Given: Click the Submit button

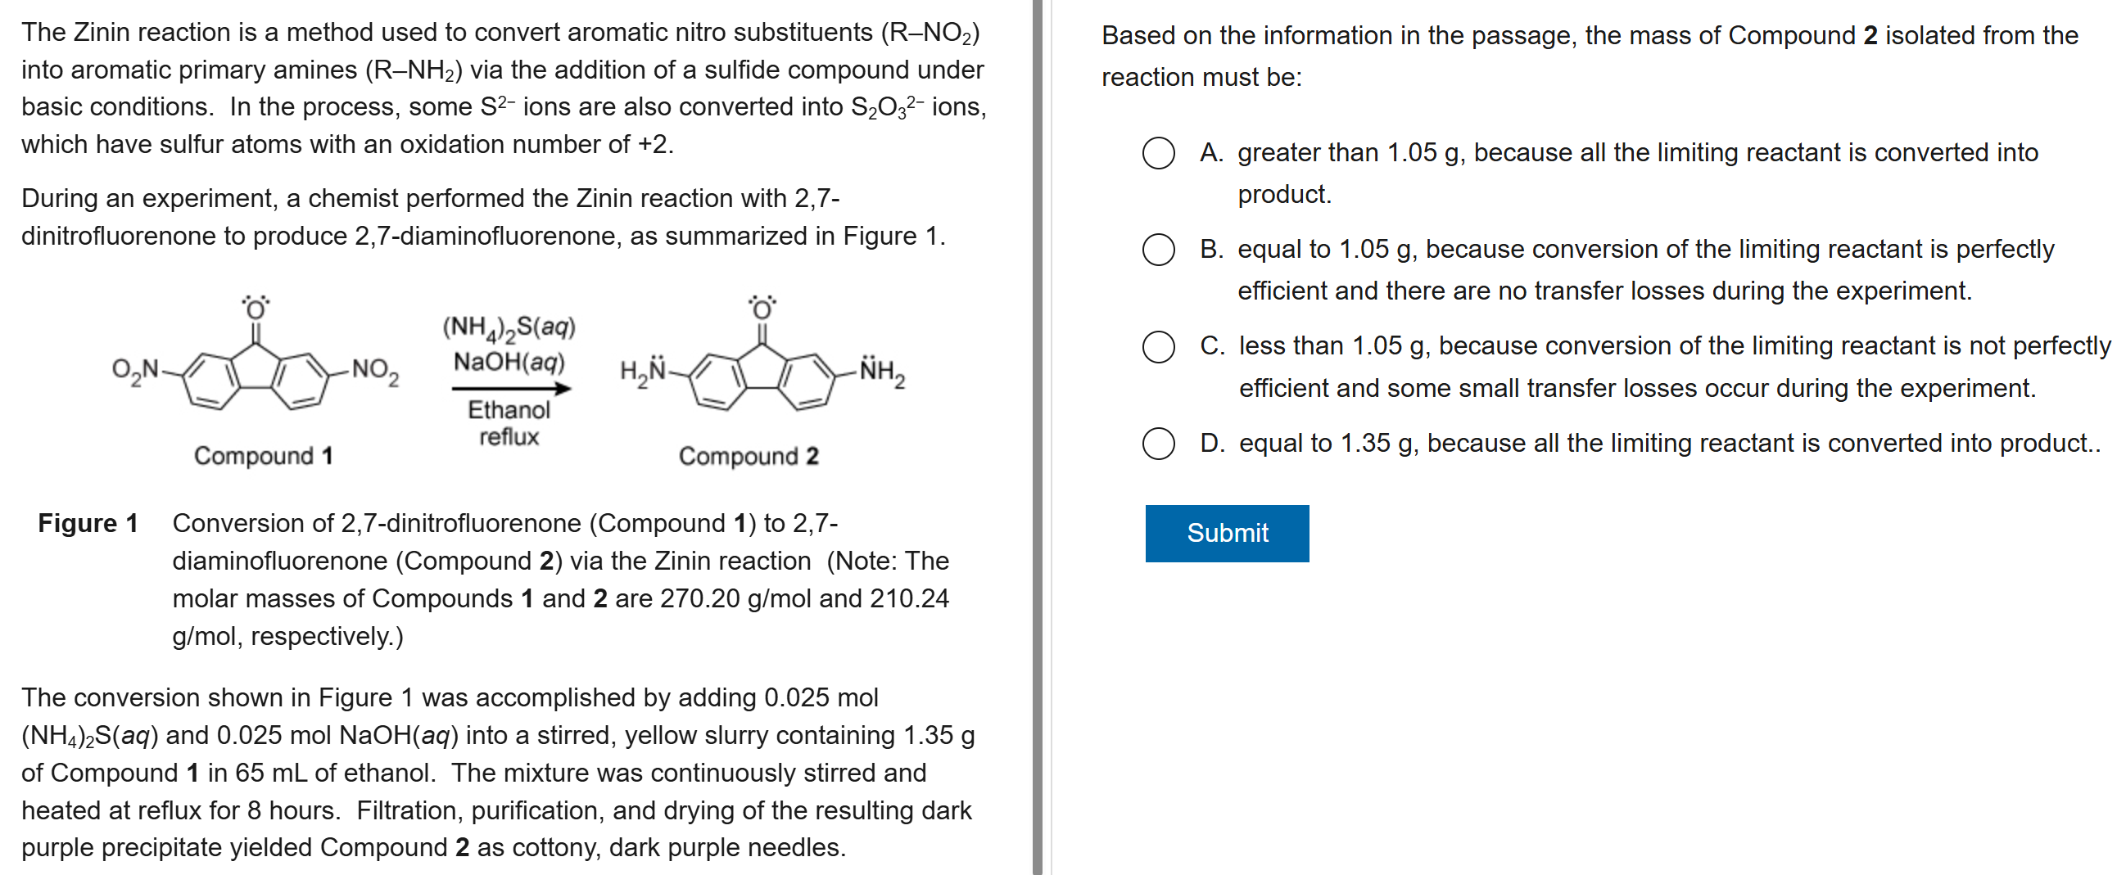Looking at the screenshot, I should 1227,534.
